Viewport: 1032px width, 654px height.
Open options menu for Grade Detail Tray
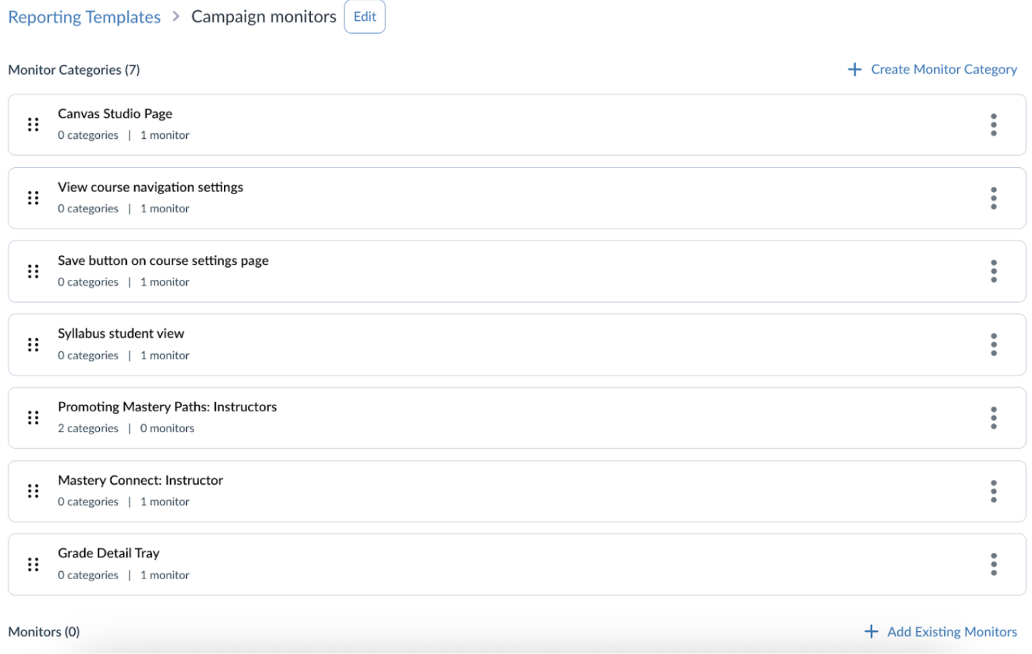pos(994,564)
